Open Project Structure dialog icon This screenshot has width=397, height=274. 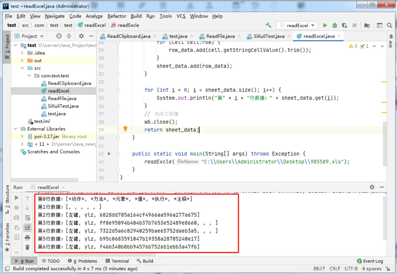367,25
